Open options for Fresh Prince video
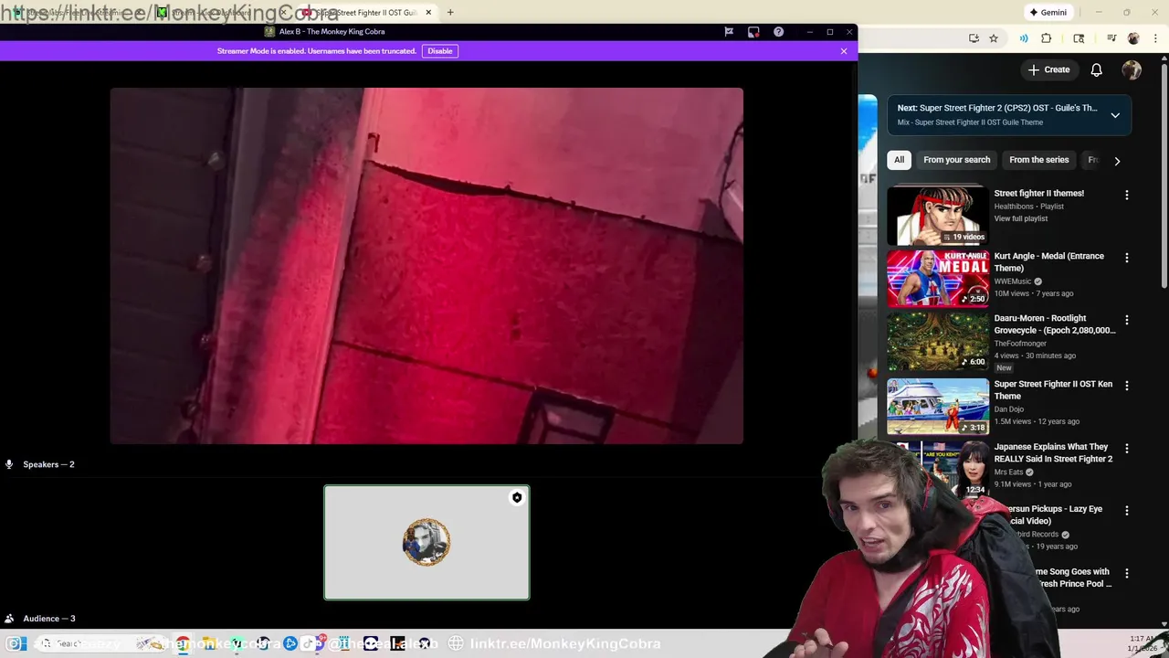 point(1126,574)
